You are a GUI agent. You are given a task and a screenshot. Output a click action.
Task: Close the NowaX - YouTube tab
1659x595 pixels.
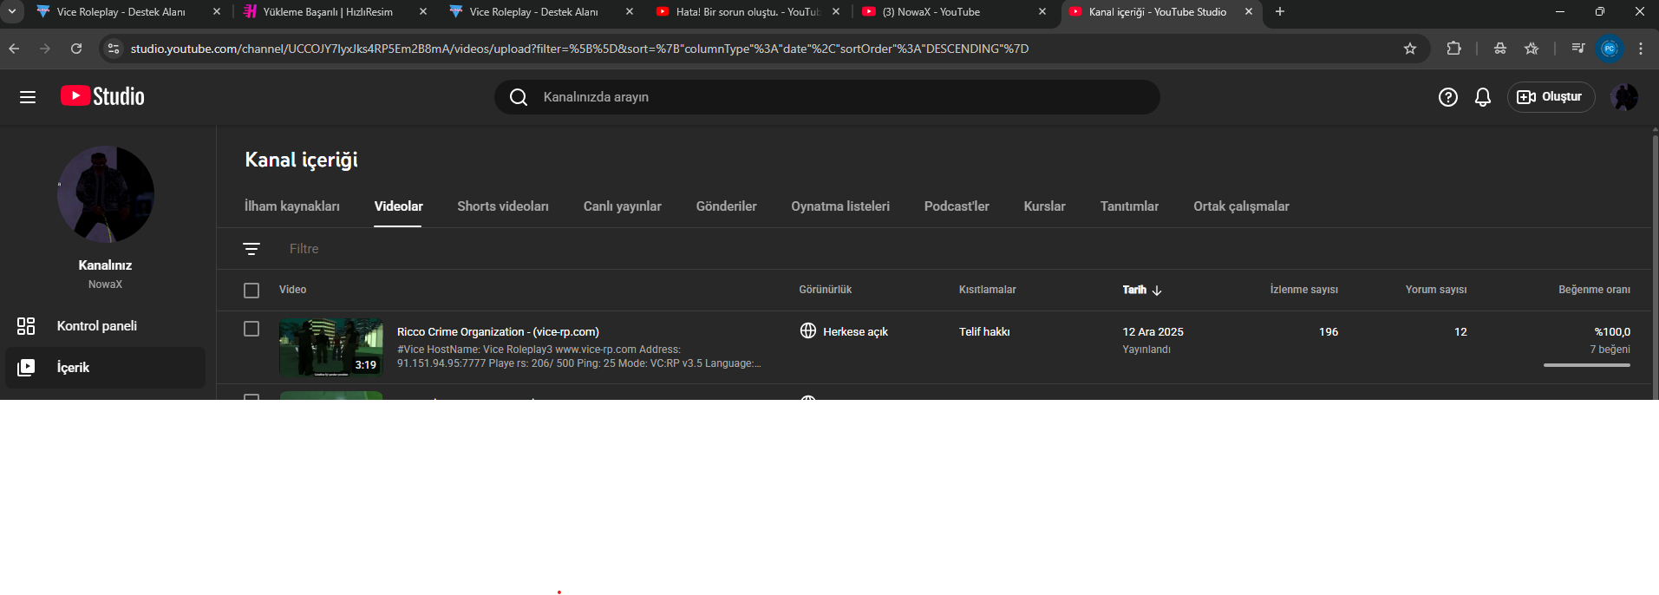click(x=1042, y=12)
